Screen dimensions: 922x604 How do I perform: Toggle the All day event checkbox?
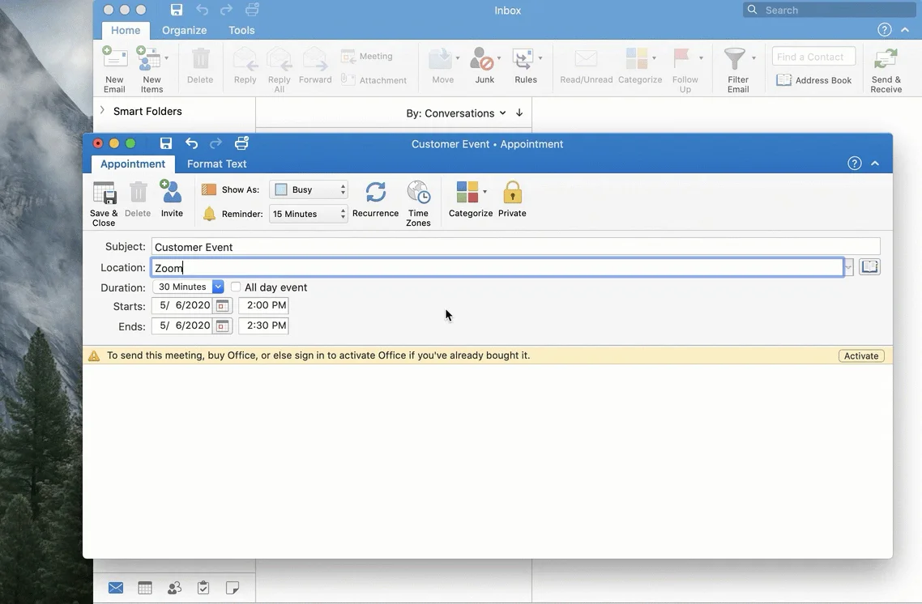(x=236, y=287)
